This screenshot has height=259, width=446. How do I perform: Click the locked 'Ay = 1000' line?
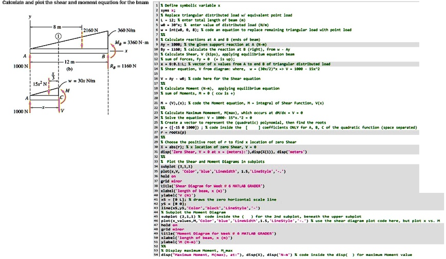(x=290, y=45)
